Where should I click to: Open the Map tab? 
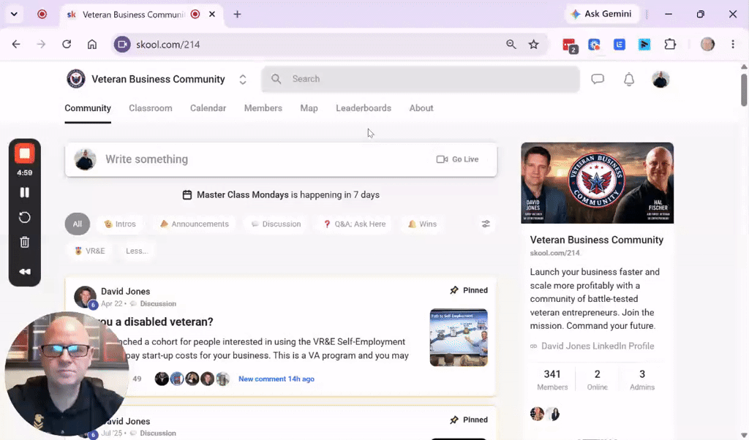[x=309, y=108]
